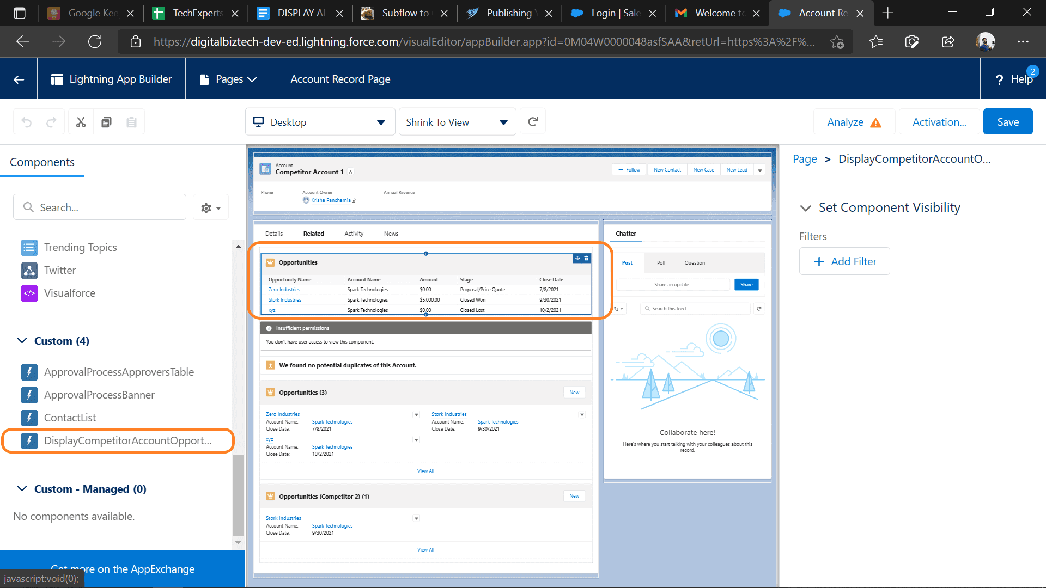This screenshot has width=1046, height=588.
Task: Open browser settings ellipsis menu
Action: pos(1023,41)
